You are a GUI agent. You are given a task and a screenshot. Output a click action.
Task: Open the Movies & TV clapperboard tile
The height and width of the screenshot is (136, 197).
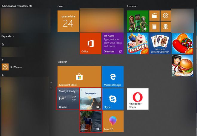[154, 16]
